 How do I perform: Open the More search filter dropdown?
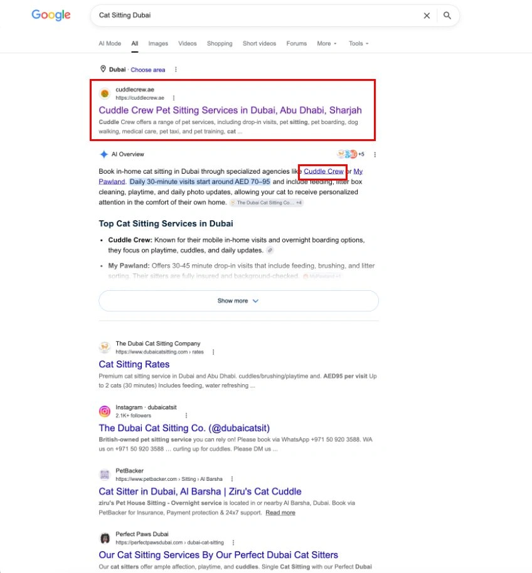327,43
